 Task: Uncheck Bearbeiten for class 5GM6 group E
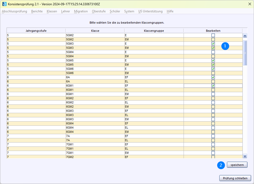[213, 69]
